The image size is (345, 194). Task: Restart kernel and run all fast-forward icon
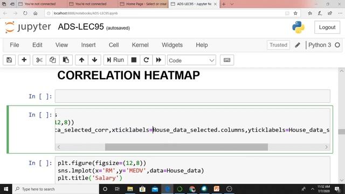coord(158,60)
